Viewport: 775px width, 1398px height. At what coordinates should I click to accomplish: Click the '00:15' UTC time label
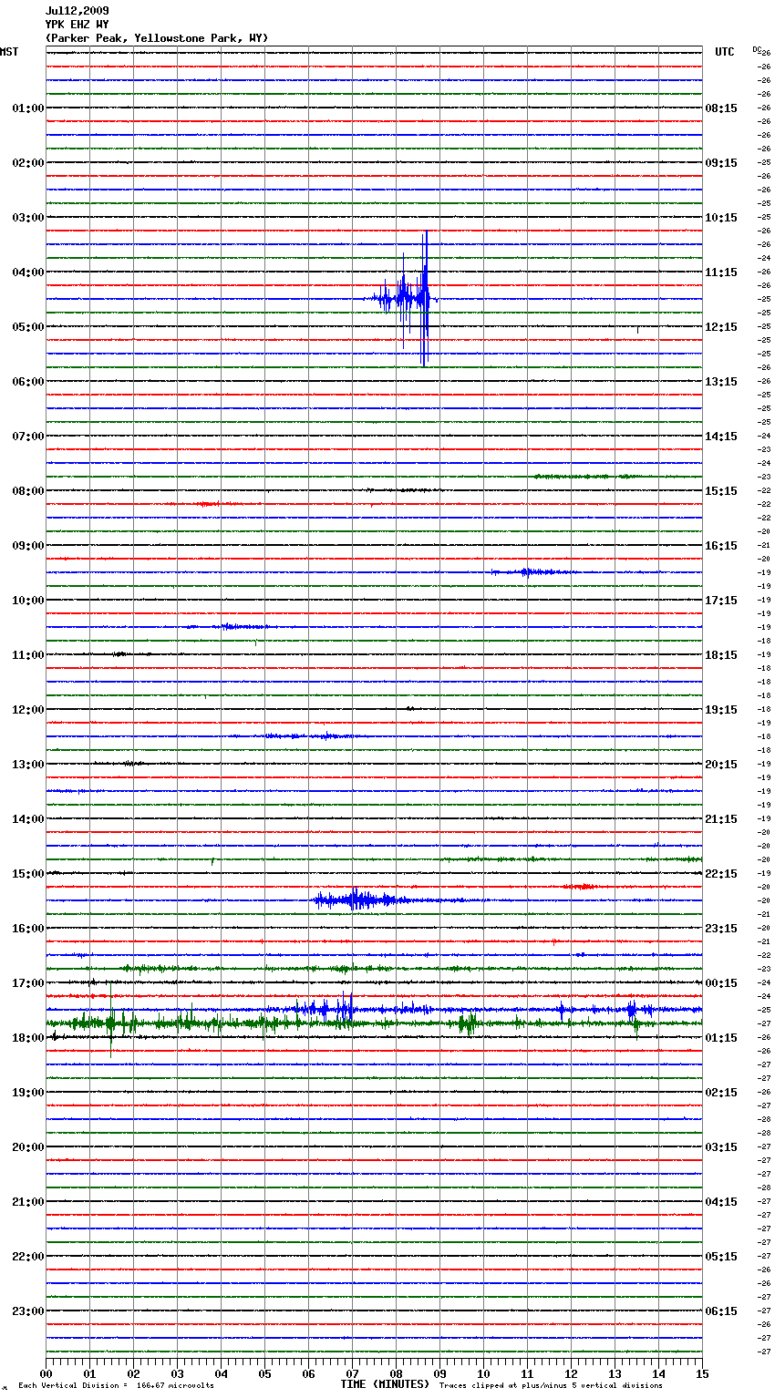[x=721, y=983]
